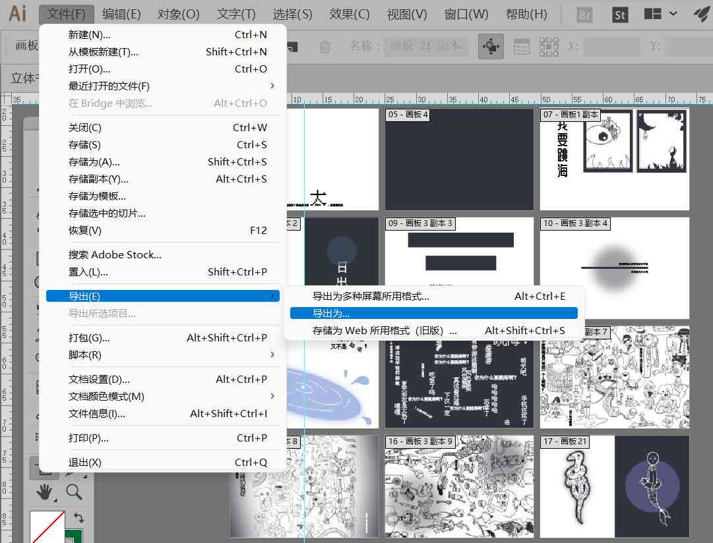The width and height of the screenshot is (713, 543).
Task: Select the Zoom magnifier tool
Action: tap(74, 492)
